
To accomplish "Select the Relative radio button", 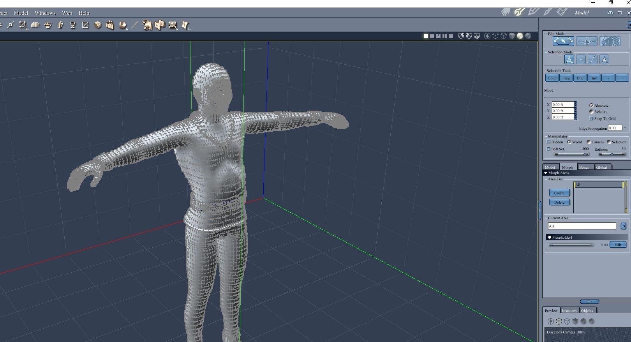I will coord(591,112).
